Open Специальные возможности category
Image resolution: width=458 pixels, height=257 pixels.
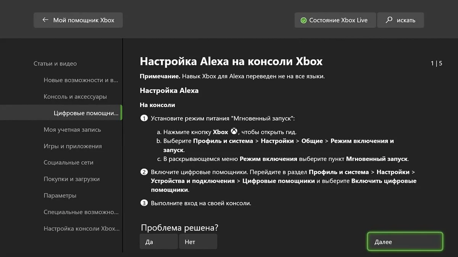(81, 212)
